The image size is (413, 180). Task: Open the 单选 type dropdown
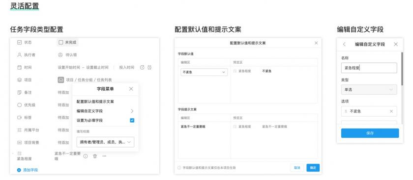click(x=369, y=90)
